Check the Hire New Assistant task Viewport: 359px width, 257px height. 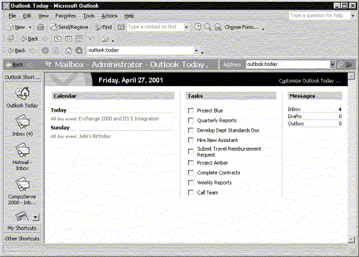190,140
